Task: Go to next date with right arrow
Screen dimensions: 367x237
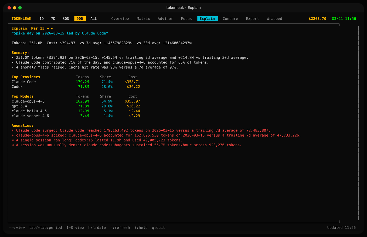Action: [x=52, y=28]
